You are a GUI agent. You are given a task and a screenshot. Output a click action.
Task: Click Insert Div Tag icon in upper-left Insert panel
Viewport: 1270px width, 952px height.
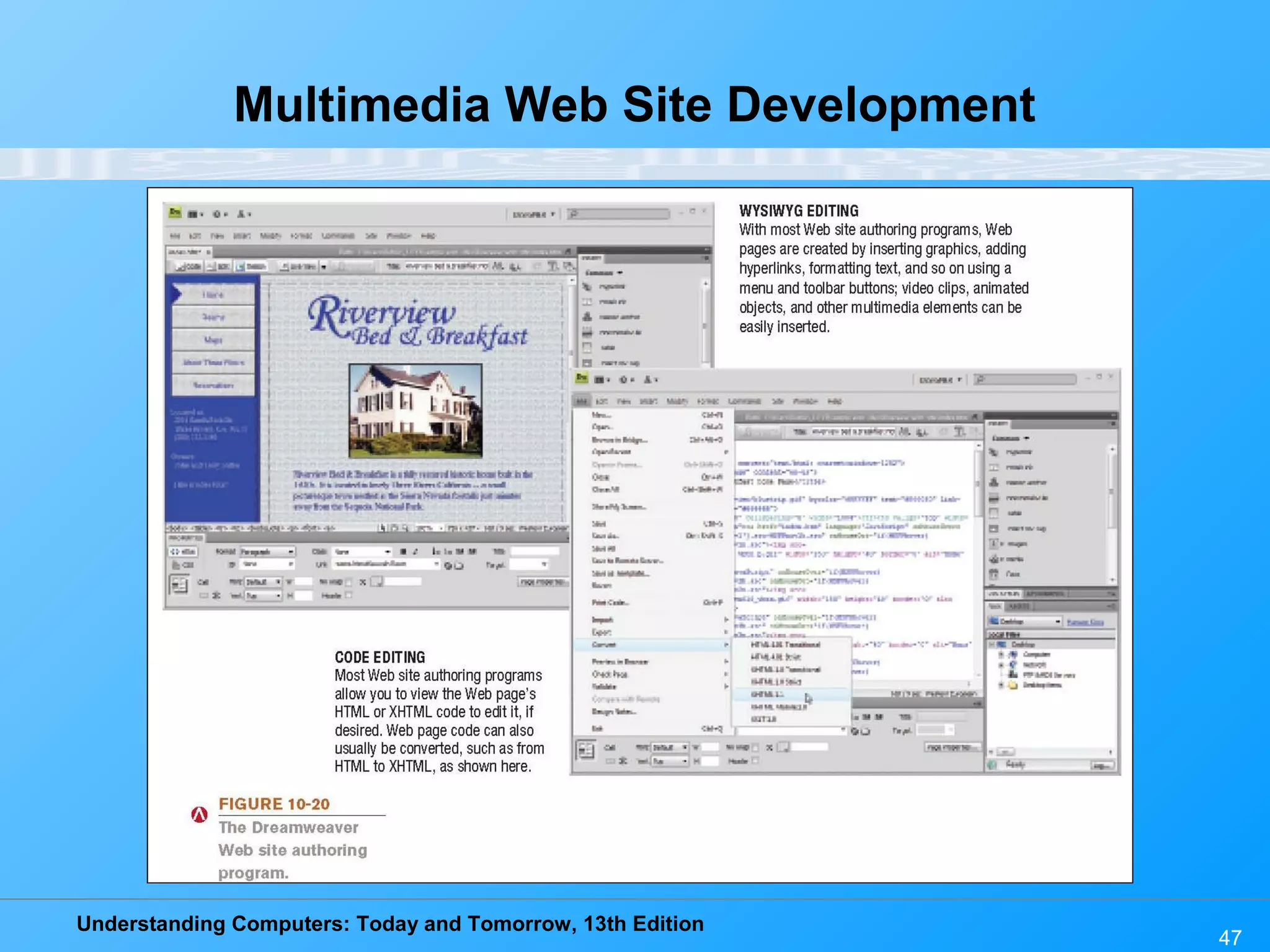click(x=587, y=363)
